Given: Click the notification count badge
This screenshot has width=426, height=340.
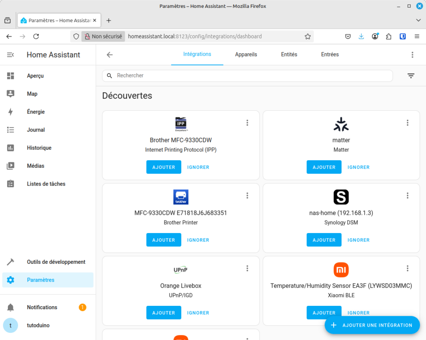Looking at the screenshot, I should coord(83,308).
